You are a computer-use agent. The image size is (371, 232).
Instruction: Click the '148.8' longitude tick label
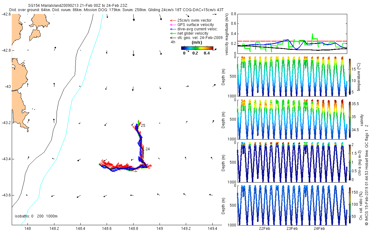(133, 229)
